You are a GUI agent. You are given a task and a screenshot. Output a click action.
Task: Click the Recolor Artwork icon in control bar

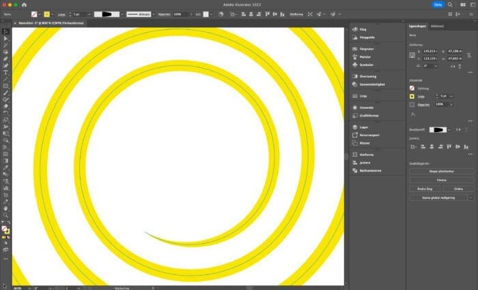[221, 14]
